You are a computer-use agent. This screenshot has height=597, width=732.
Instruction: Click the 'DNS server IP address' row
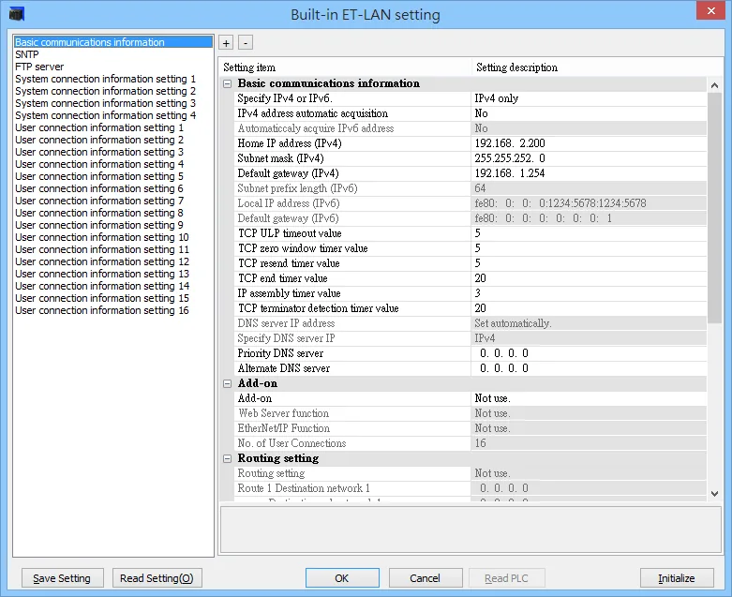coord(471,323)
